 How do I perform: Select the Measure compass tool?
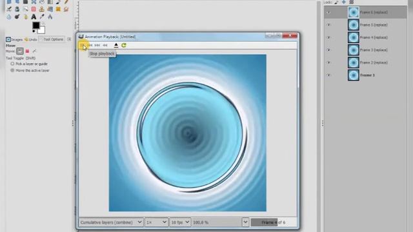pyautogui.click(x=50, y=17)
